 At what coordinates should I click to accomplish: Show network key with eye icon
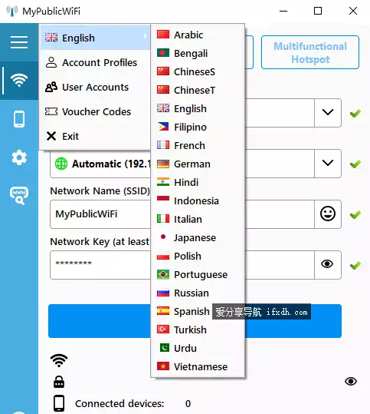point(327,264)
